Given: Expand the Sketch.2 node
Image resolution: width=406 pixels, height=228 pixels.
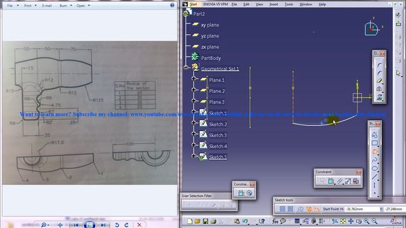Looking at the screenshot, I should 193,122.
